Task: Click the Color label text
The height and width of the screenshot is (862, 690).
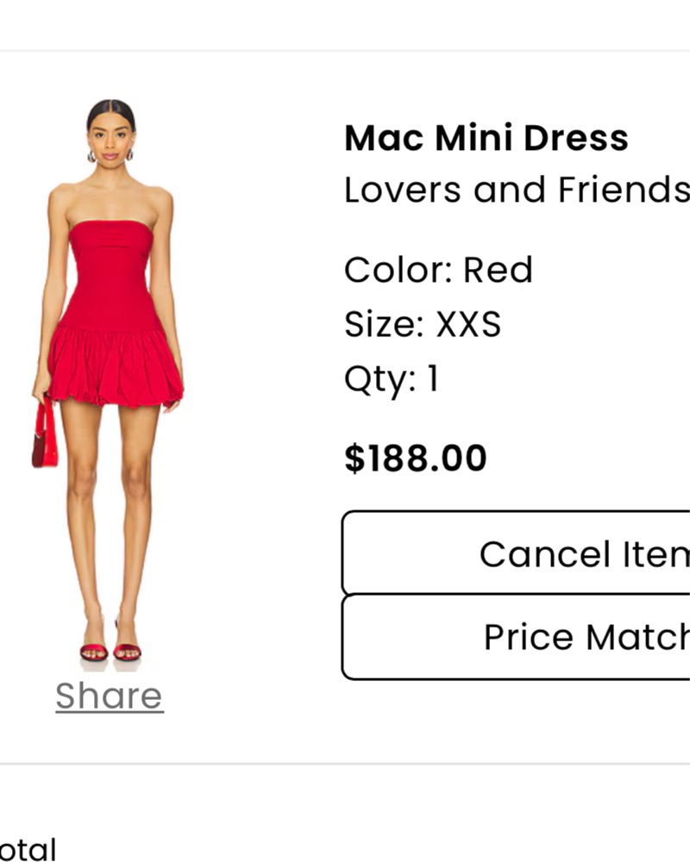Action: coord(398,271)
